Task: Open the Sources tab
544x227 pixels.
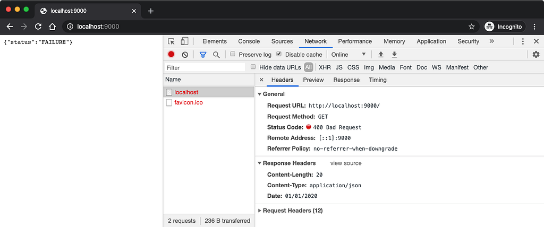Action: pyautogui.click(x=282, y=41)
